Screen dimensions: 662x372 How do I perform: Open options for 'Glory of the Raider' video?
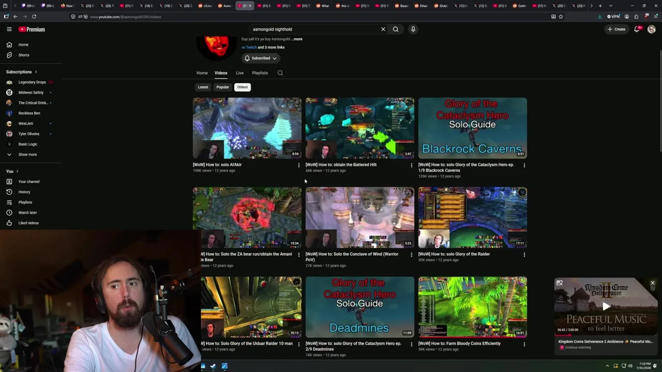pos(524,255)
